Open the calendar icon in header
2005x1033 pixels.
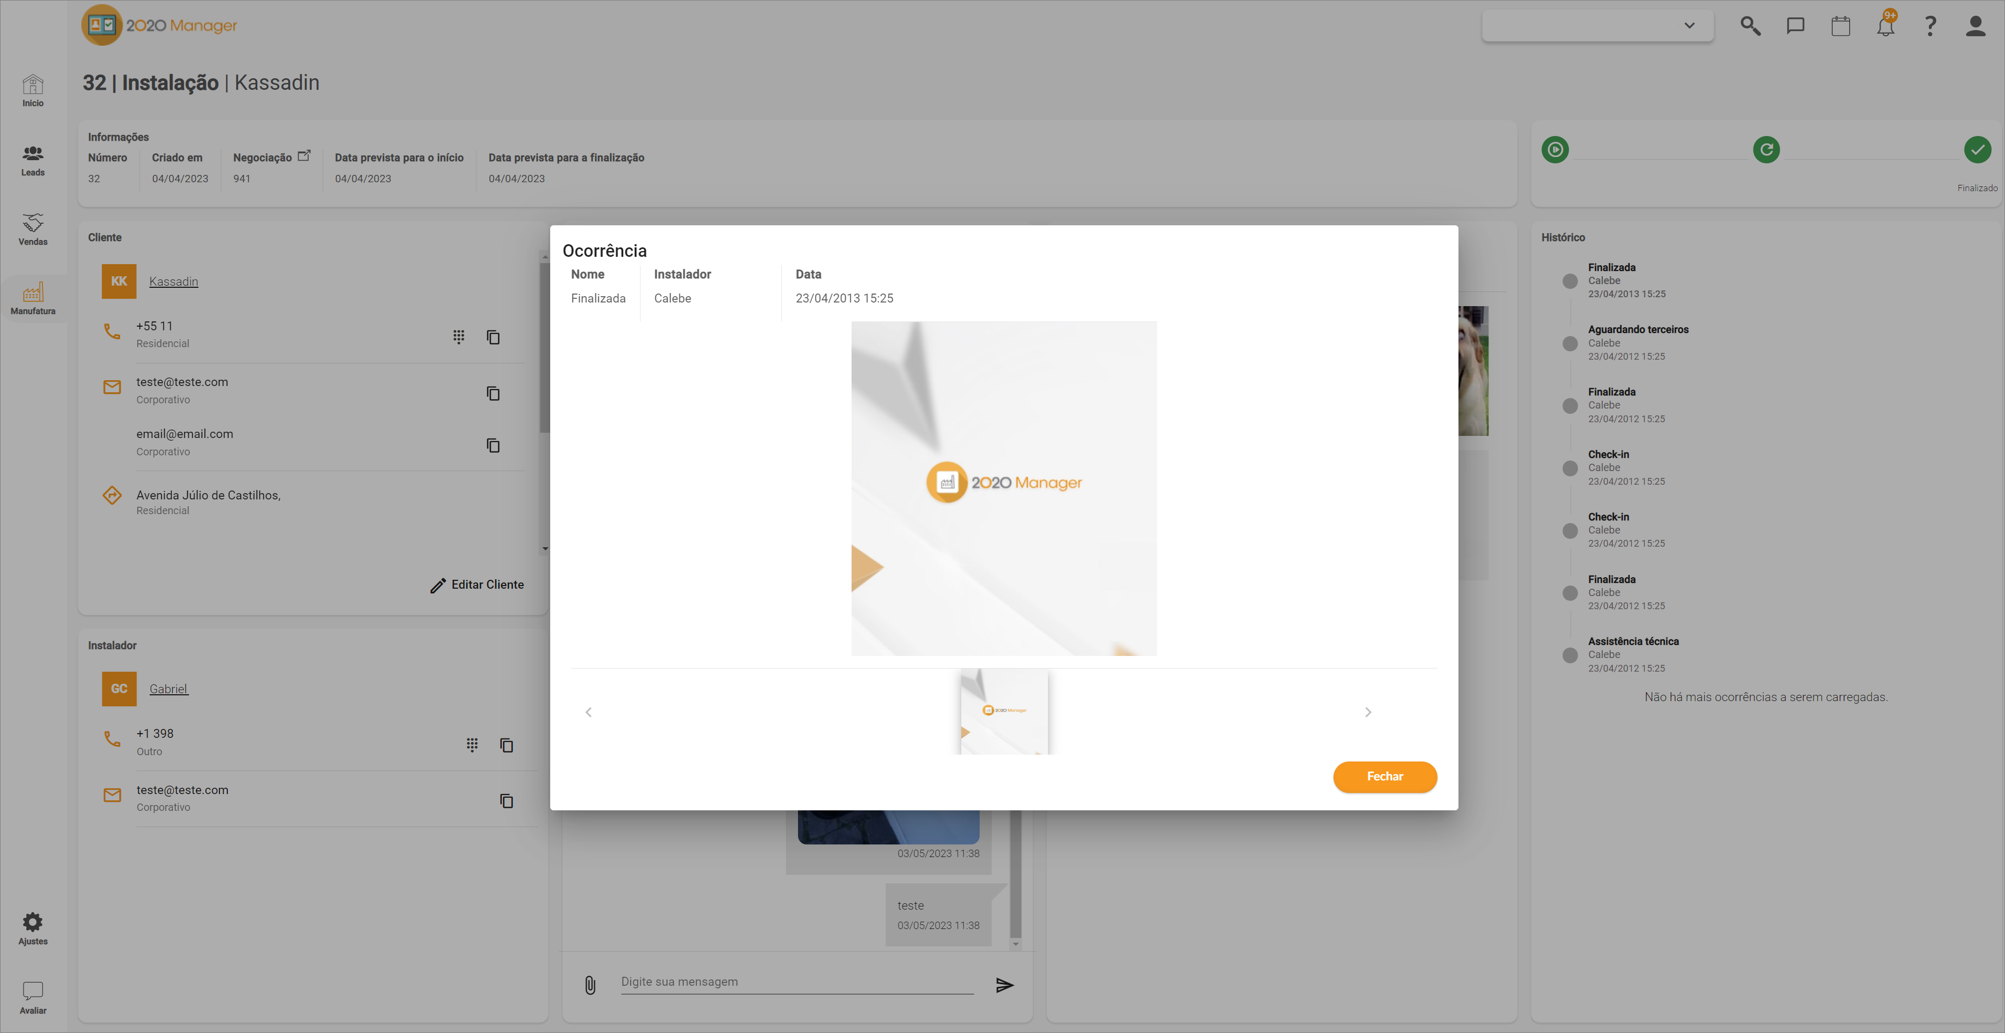click(1840, 26)
